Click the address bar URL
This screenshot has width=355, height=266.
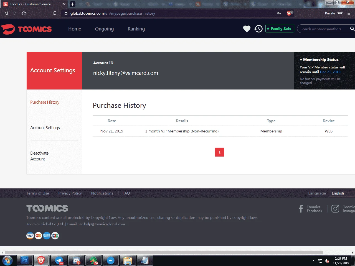click(x=113, y=13)
